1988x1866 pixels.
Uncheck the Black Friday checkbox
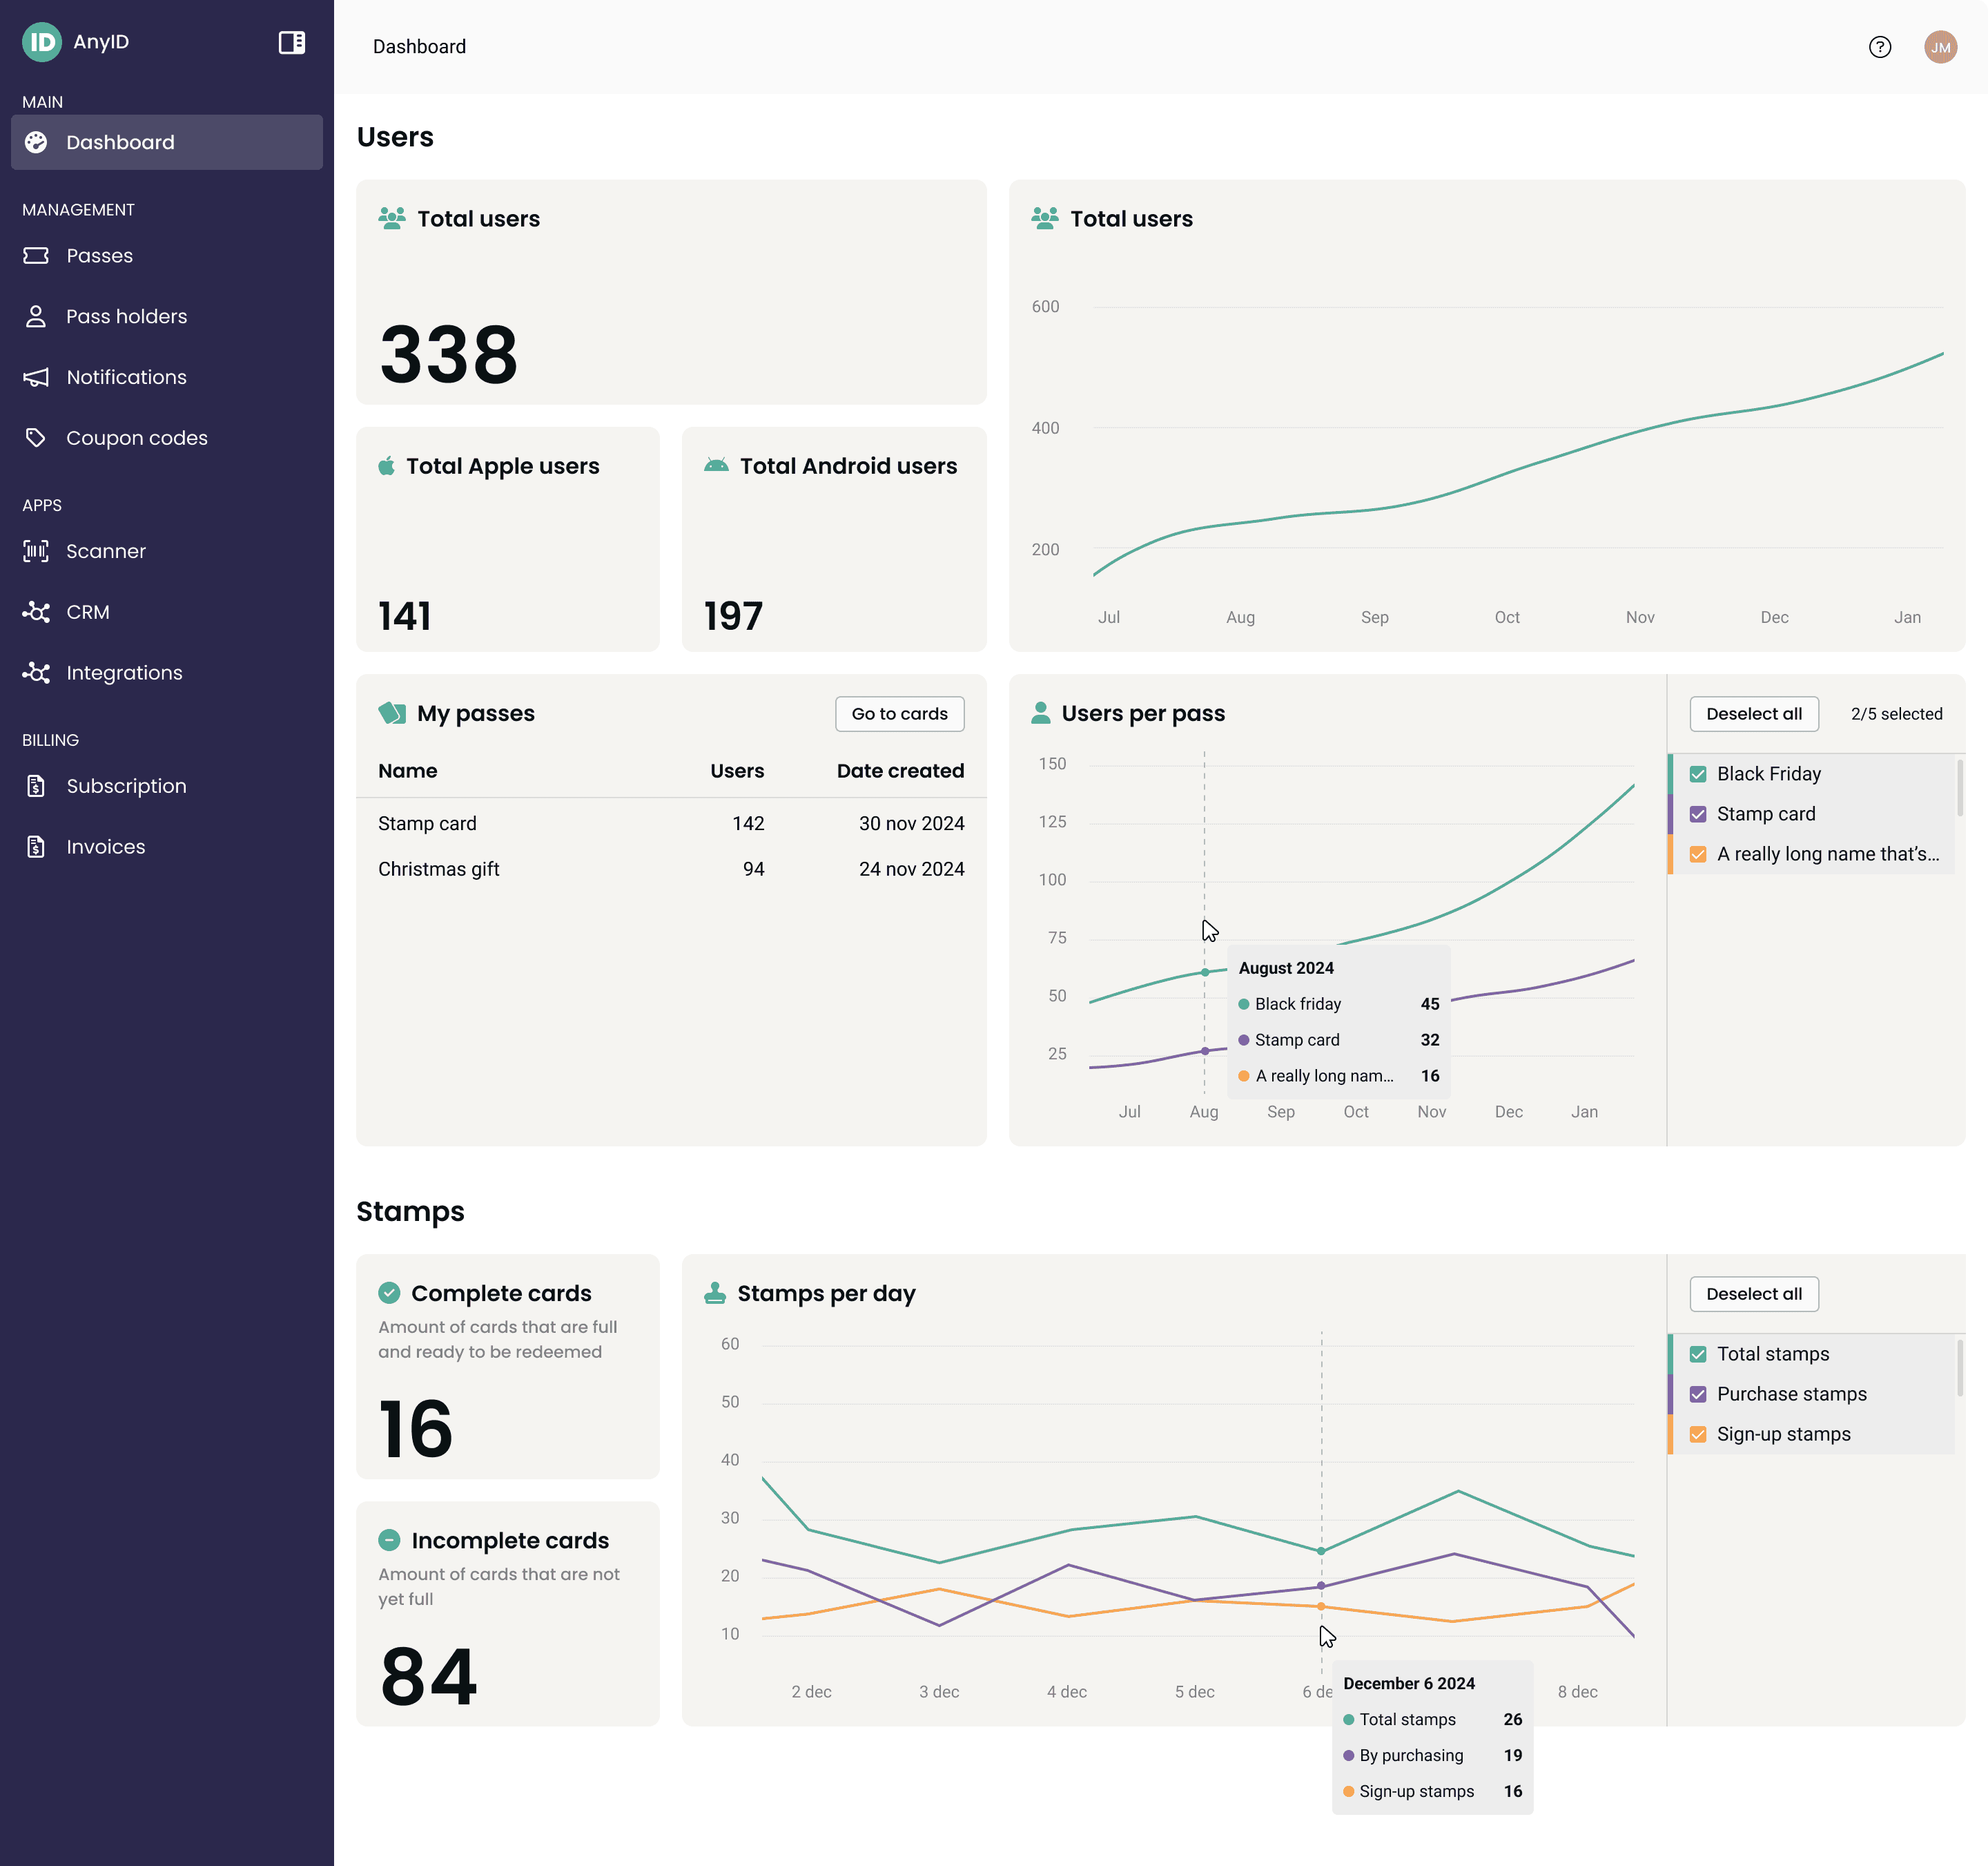(1698, 774)
